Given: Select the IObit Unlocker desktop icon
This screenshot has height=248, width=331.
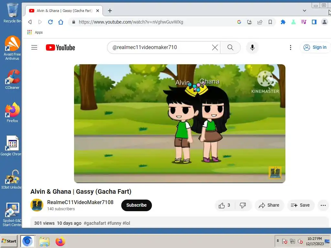Looking at the screenshot, I should 11,179.
